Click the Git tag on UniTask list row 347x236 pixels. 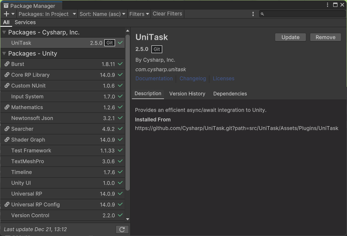point(109,43)
